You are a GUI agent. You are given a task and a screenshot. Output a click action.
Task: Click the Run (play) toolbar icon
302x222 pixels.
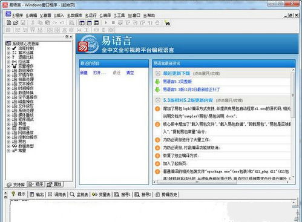105,23
